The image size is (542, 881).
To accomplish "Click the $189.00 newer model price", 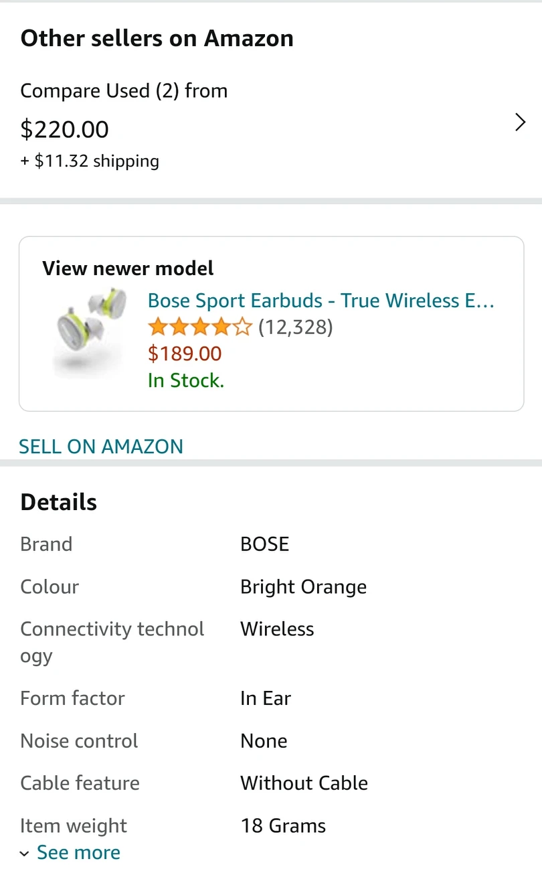I will pos(185,353).
